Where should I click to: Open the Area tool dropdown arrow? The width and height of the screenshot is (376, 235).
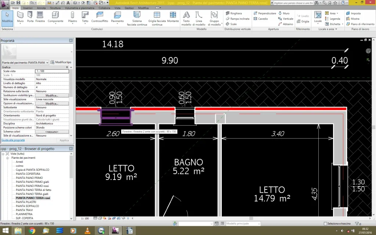coord(337,14)
